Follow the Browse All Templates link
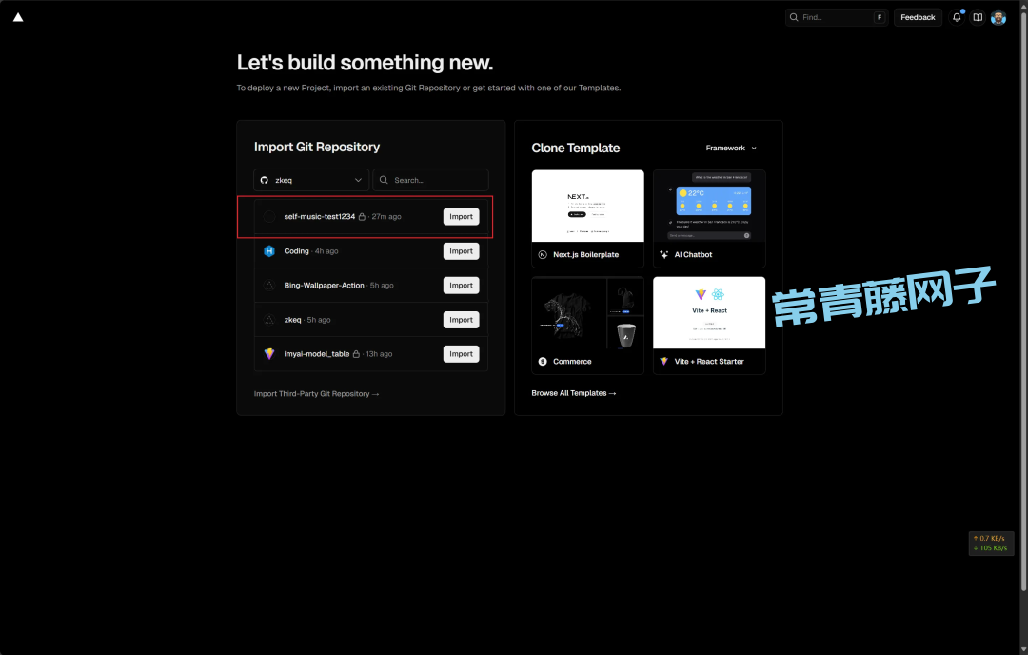Image resolution: width=1028 pixels, height=655 pixels. click(x=573, y=393)
